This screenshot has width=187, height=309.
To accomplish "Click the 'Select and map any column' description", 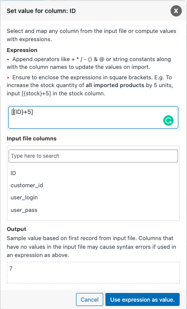I will [x=92, y=35].
